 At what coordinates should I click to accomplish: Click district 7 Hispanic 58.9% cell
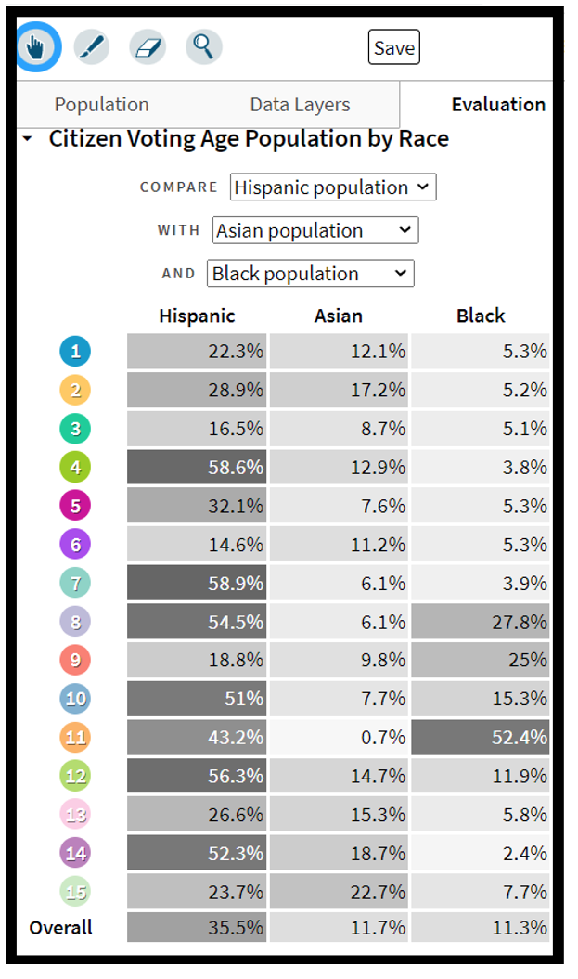click(197, 584)
